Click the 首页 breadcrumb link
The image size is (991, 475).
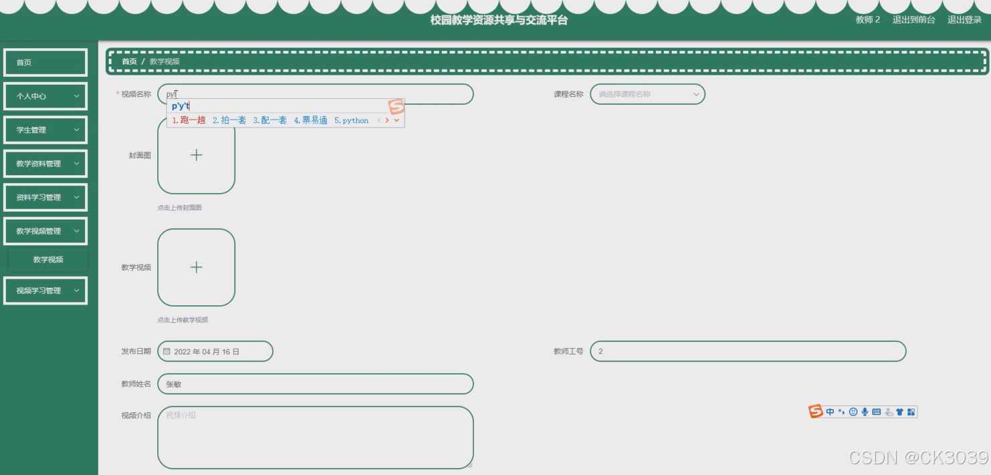pos(129,61)
